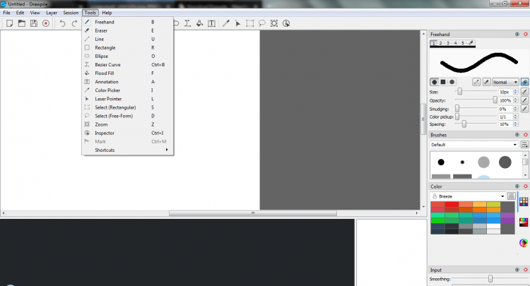Click the Opacity slider handle
This screenshot has height=286, width=530.
[x=495, y=100]
